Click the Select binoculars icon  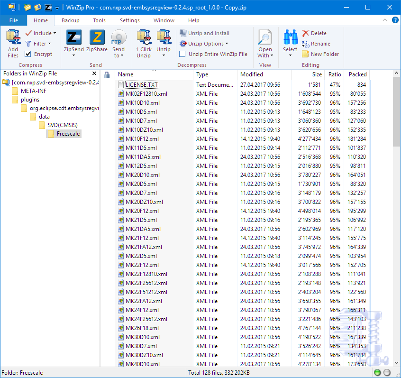pos(290,38)
